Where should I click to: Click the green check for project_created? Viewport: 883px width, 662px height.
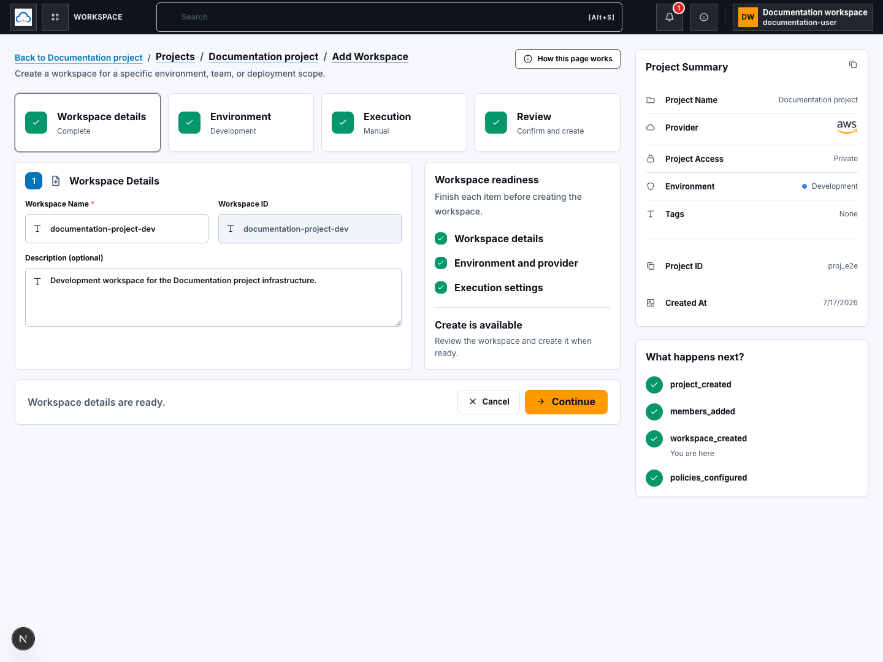point(654,384)
